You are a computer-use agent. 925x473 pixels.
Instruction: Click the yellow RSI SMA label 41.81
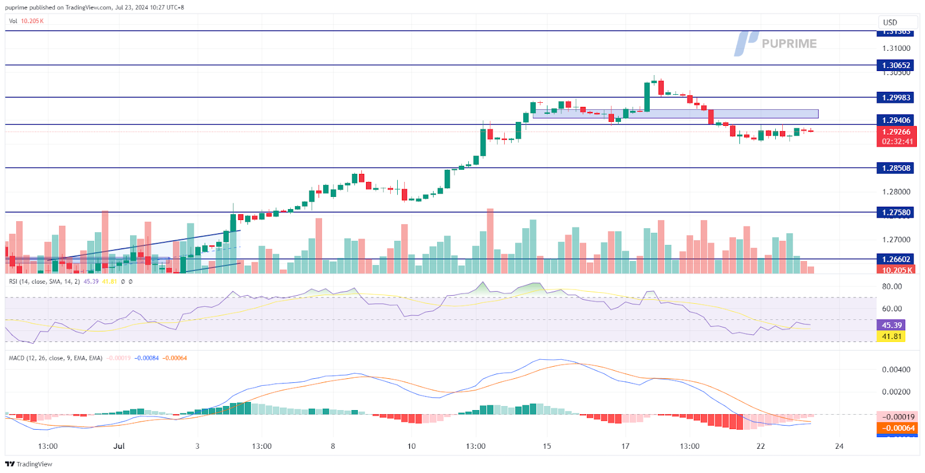click(891, 336)
